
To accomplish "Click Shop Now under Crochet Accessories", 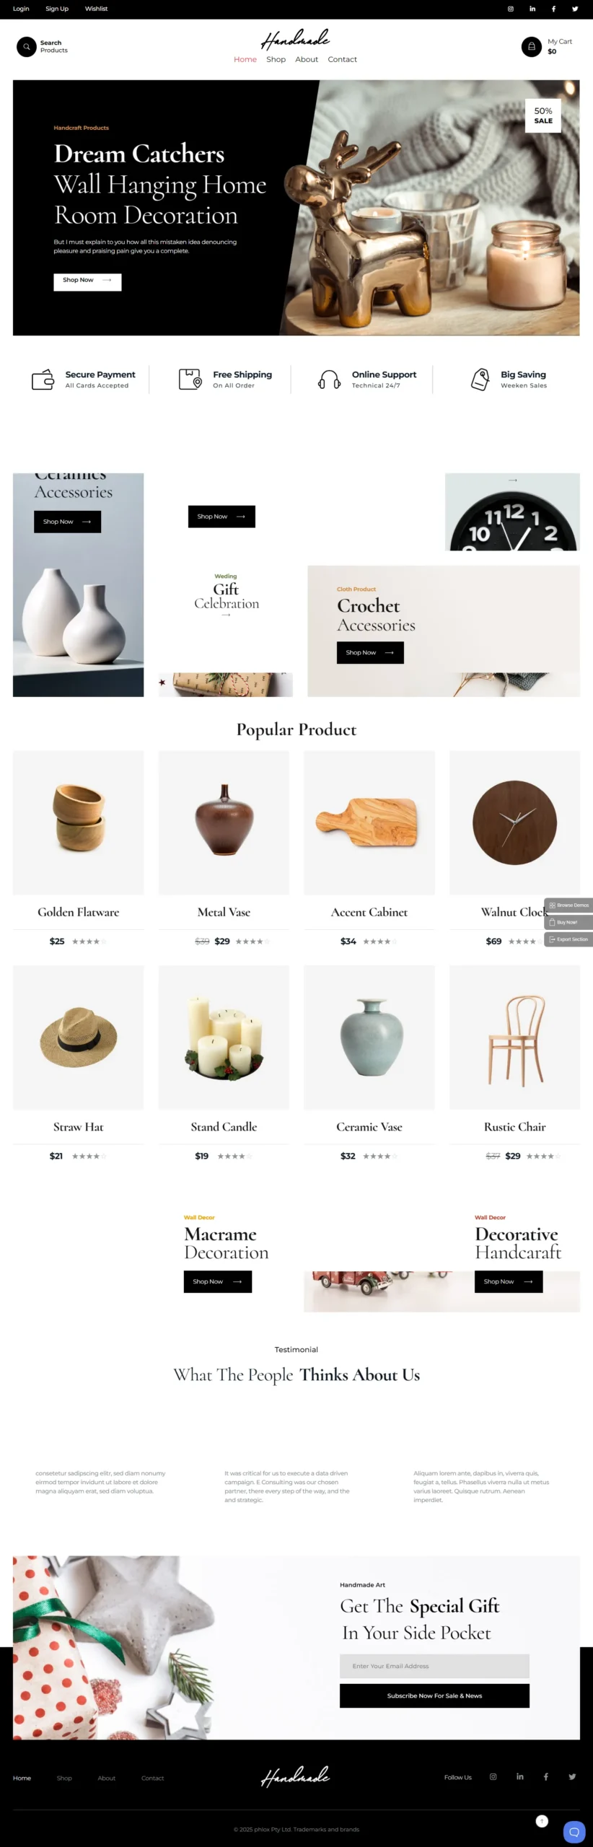I will click(x=370, y=652).
